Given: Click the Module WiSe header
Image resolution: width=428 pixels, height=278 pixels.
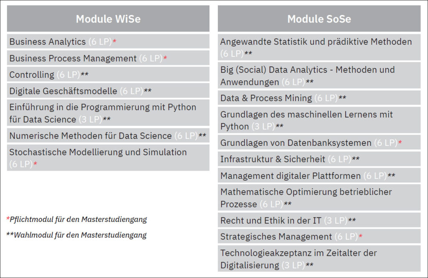Looking at the screenshot, I should (108, 18).
